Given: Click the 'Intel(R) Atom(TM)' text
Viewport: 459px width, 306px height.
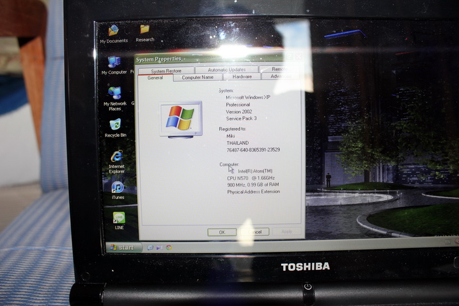Looking at the screenshot, I should coord(255,171).
